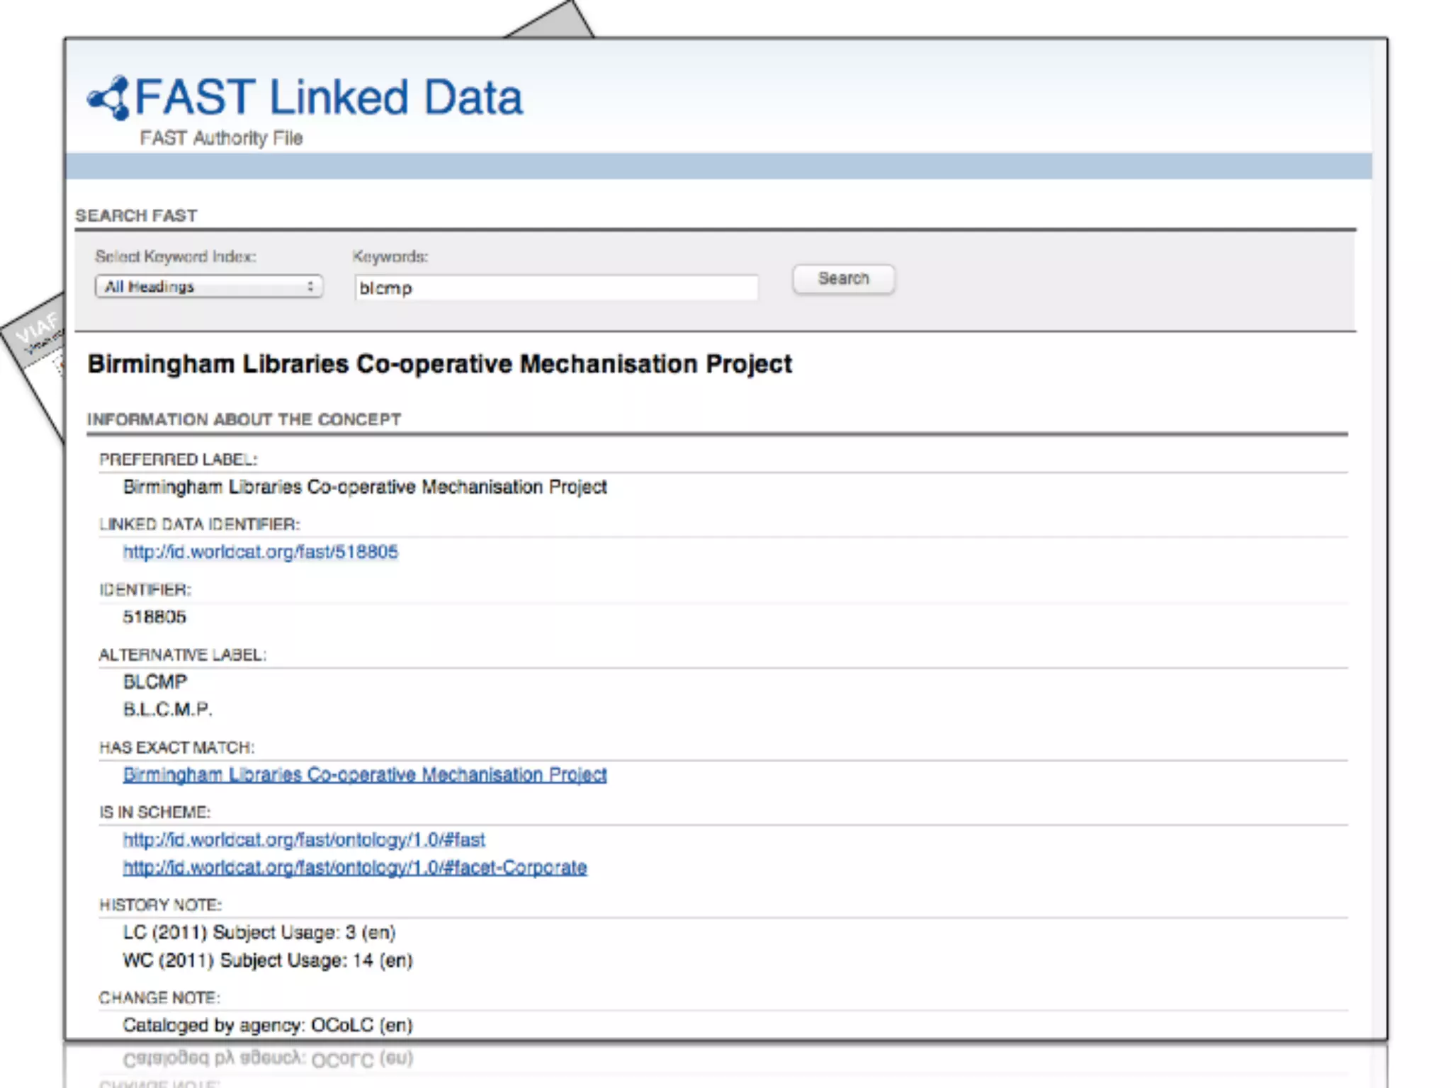Viewport: 1451px width, 1088px height.
Task: Click the blue navigation bar under header
Action: (x=717, y=166)
